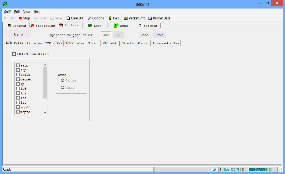Check the arp protocol box
285x174 pixels.
[x=18, y=70]
